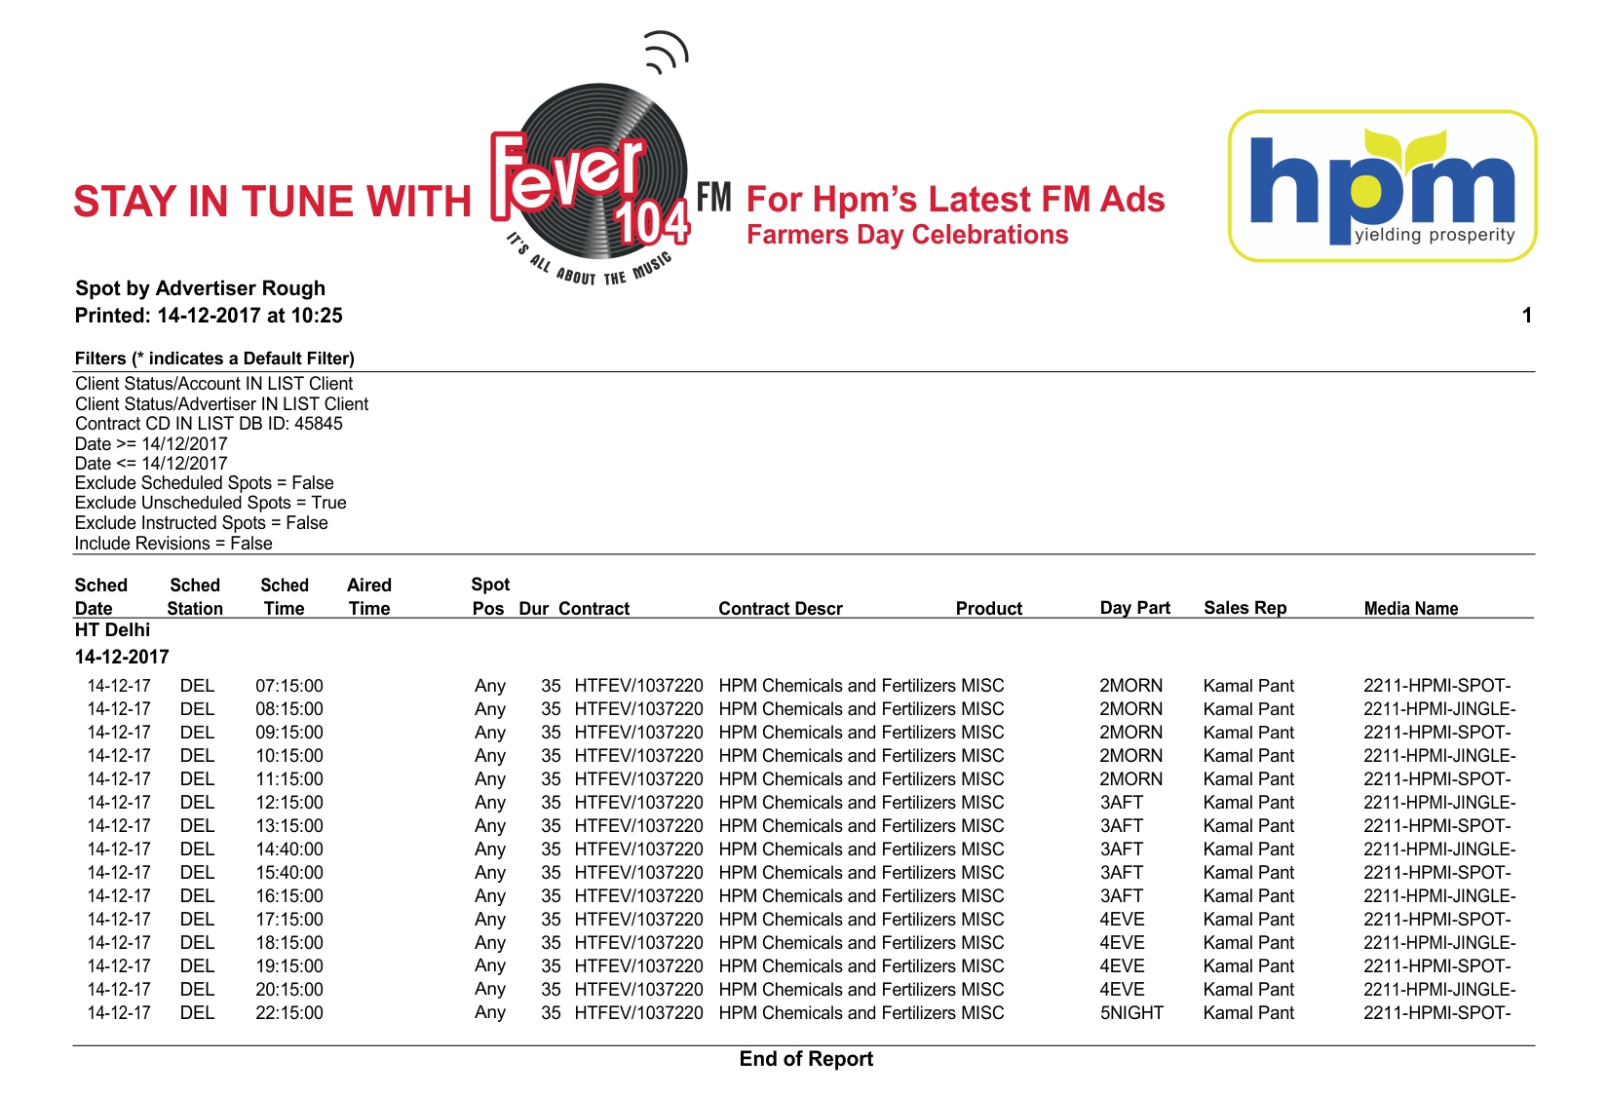Click 'Client Status/Advertiser IN LIST Client' filter

222,404
